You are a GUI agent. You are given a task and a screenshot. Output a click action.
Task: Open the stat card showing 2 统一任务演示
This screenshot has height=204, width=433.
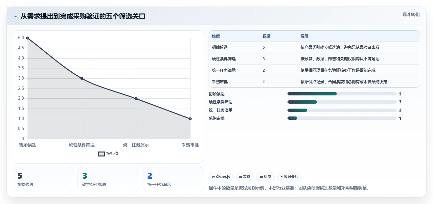point(173,179)
